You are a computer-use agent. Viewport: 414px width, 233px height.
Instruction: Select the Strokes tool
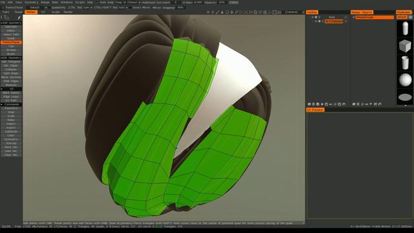(x=11, y=50)
